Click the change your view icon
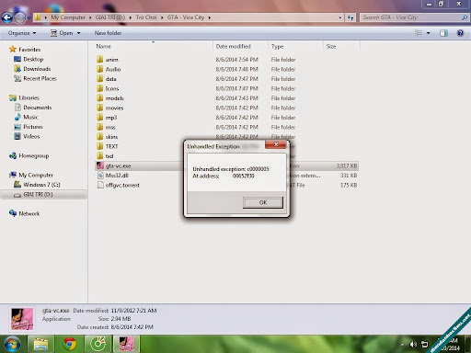Viewport: 471px width, 353px height. tap(419, 33)
